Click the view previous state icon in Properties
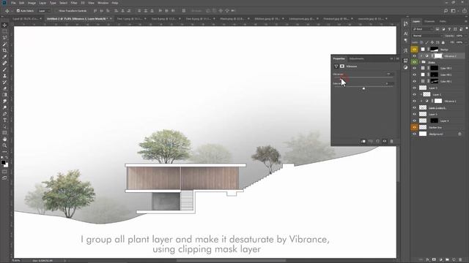This screenshot has width=469, height=263. click(x=371, y=141)
